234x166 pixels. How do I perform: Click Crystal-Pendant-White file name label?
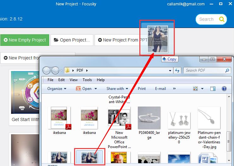pos(119,100)
